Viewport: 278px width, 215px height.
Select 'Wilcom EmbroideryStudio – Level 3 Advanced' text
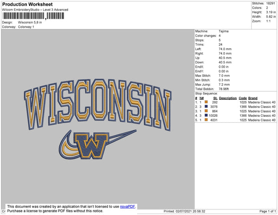(35, 10)
